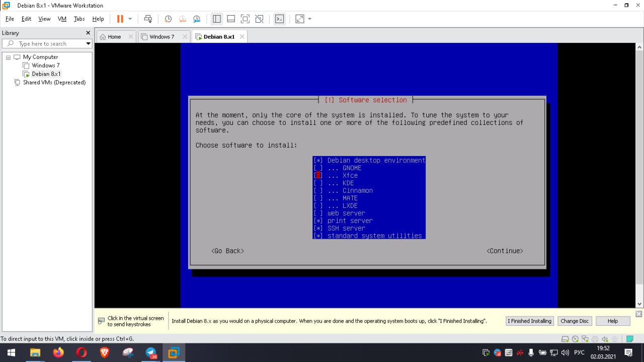The width and height of the screenshot is (644, 362).
Task: Toggle the SSH server checkbox
Action: [x=318, y=229]
